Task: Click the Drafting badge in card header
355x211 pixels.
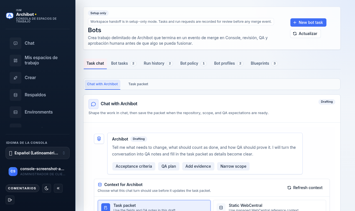Action: click(x=327, y=102)
